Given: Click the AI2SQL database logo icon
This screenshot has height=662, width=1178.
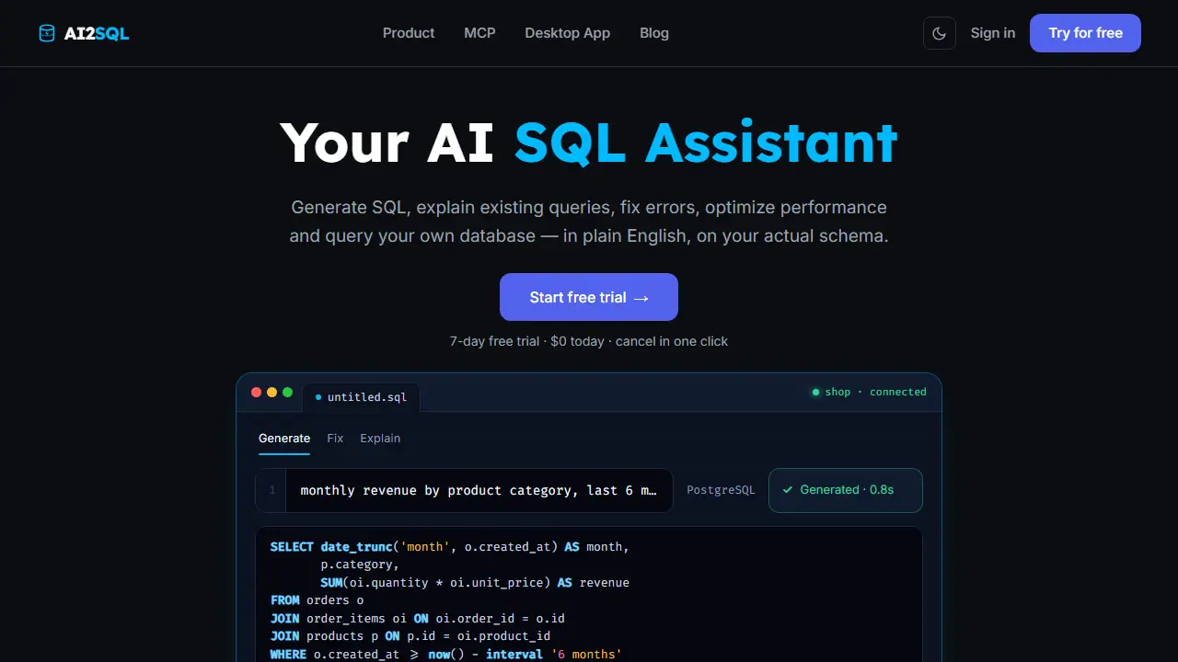Looking at the screenshot, I should tap(47, 33).
